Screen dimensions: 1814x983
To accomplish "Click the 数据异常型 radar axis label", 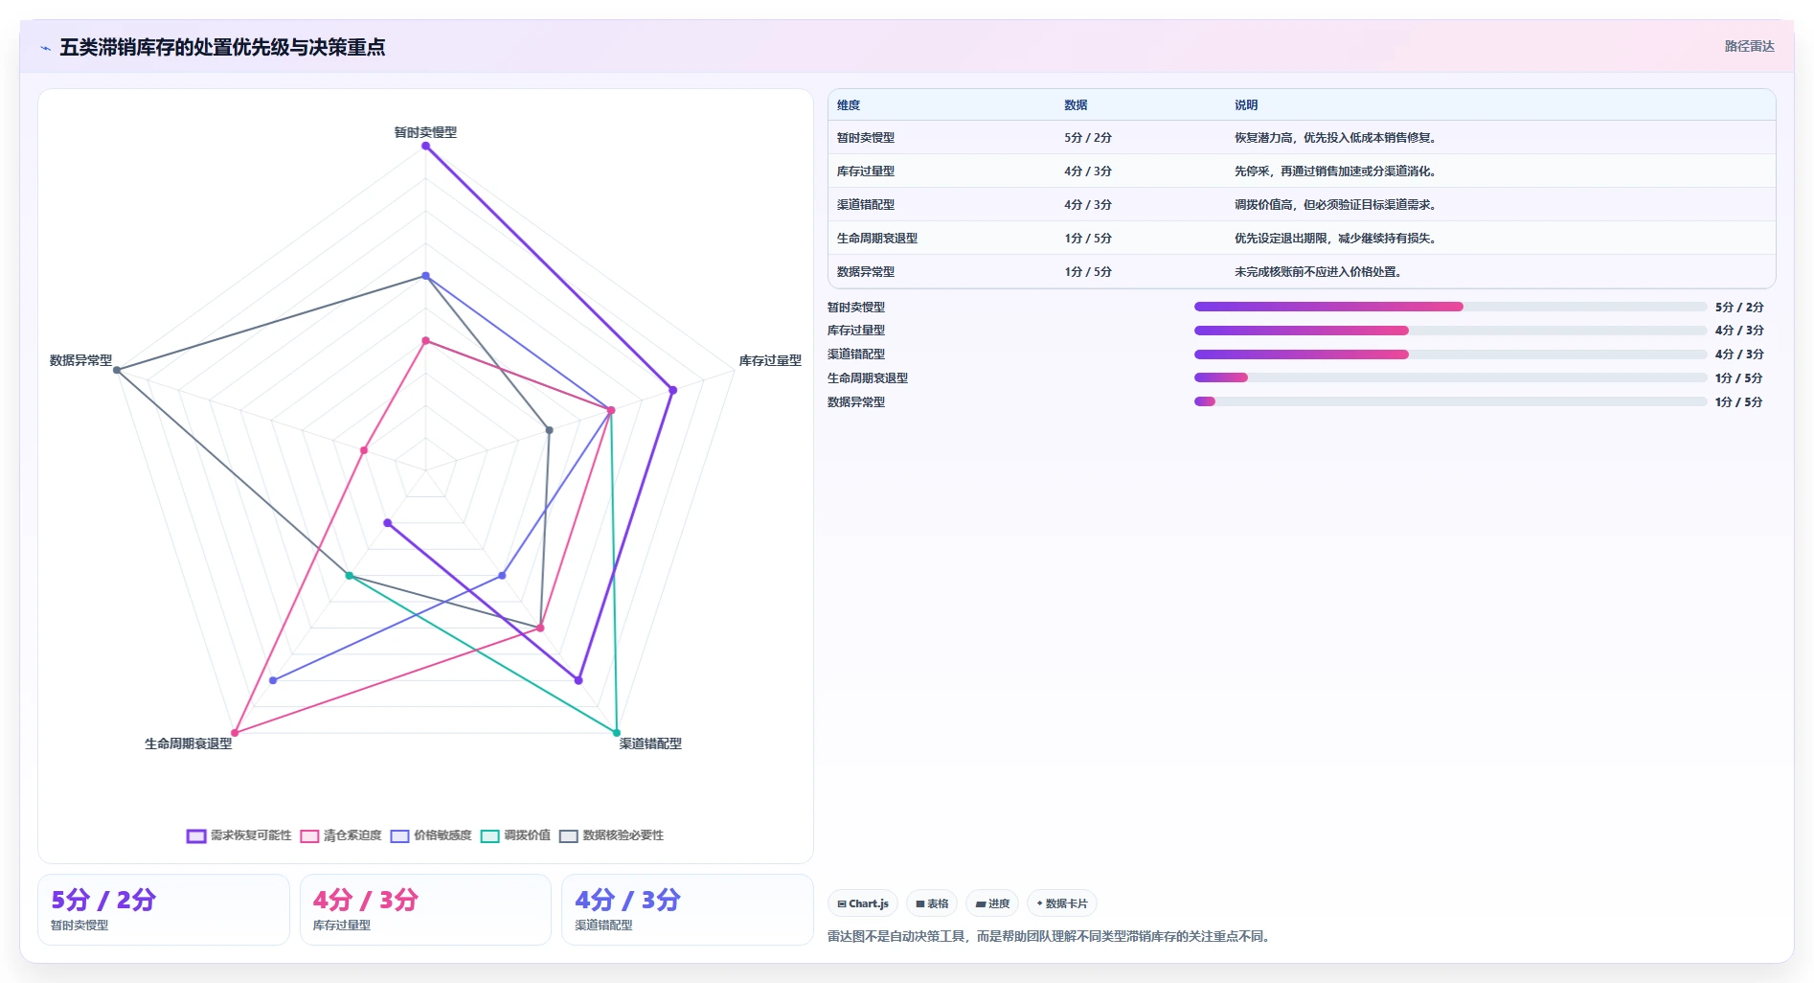I will click(80, 360).
